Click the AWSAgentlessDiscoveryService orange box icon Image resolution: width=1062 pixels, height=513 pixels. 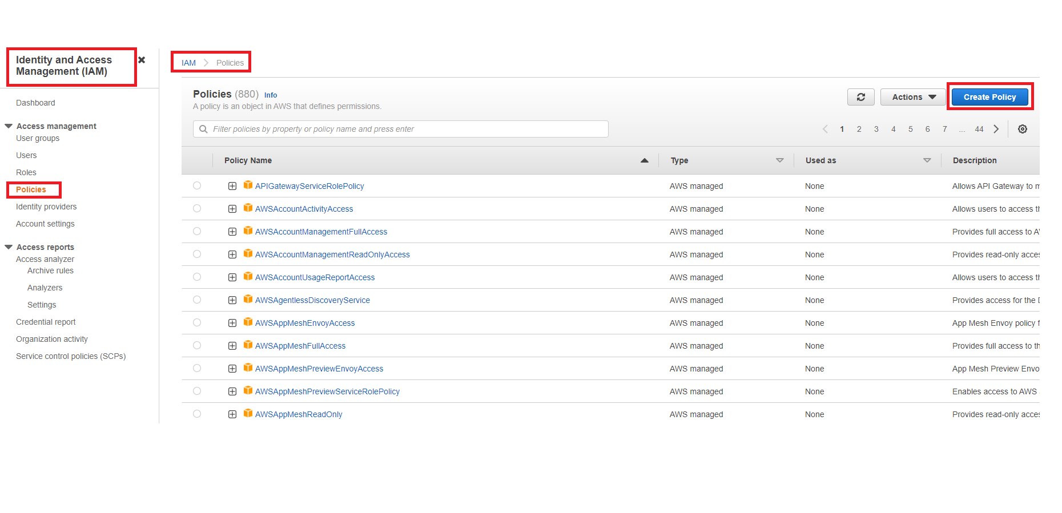(x=248, y=299)
